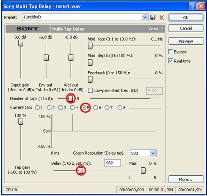The width and height of the screenshot is (207, 196).
Task: Select current tap 2
Action: 49,108
